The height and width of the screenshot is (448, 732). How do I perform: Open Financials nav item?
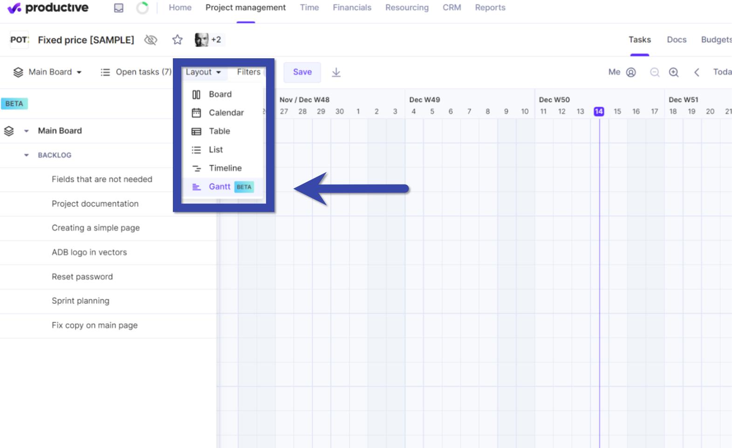pos(352,8)
